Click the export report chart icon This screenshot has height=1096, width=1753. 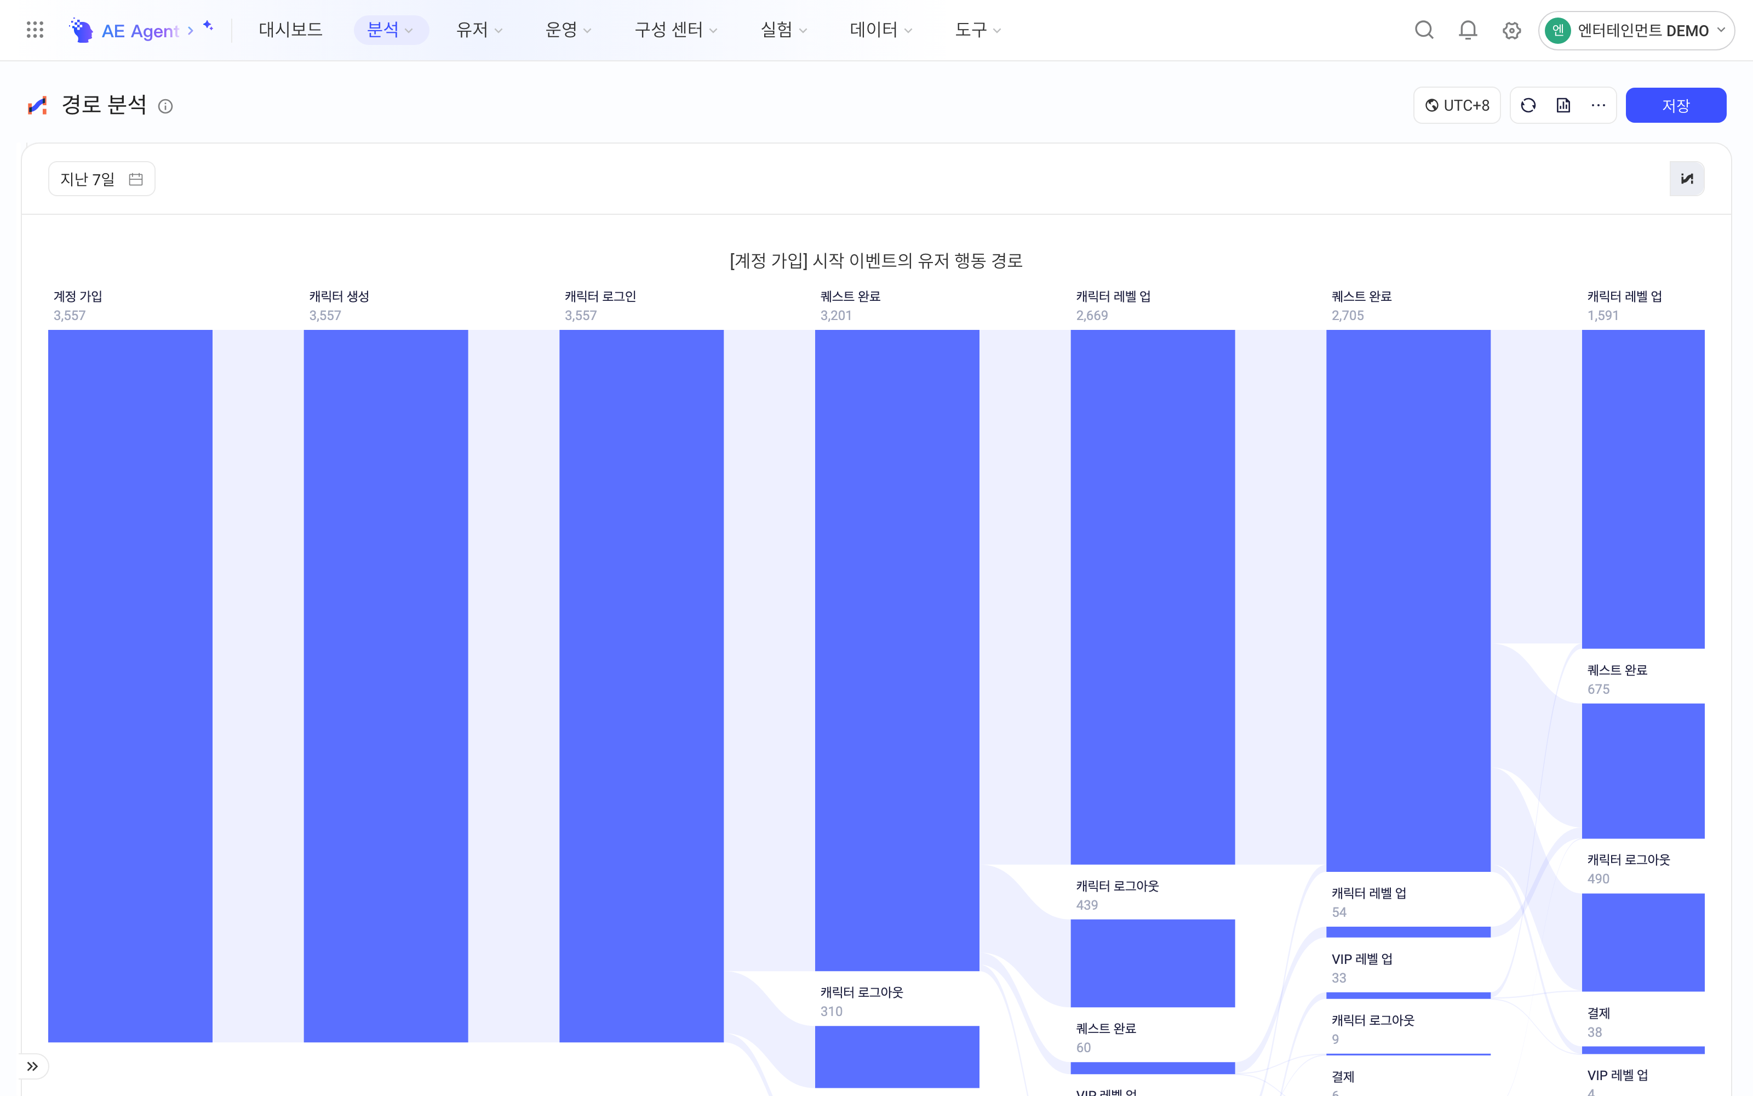click(x=1563, y=106)
